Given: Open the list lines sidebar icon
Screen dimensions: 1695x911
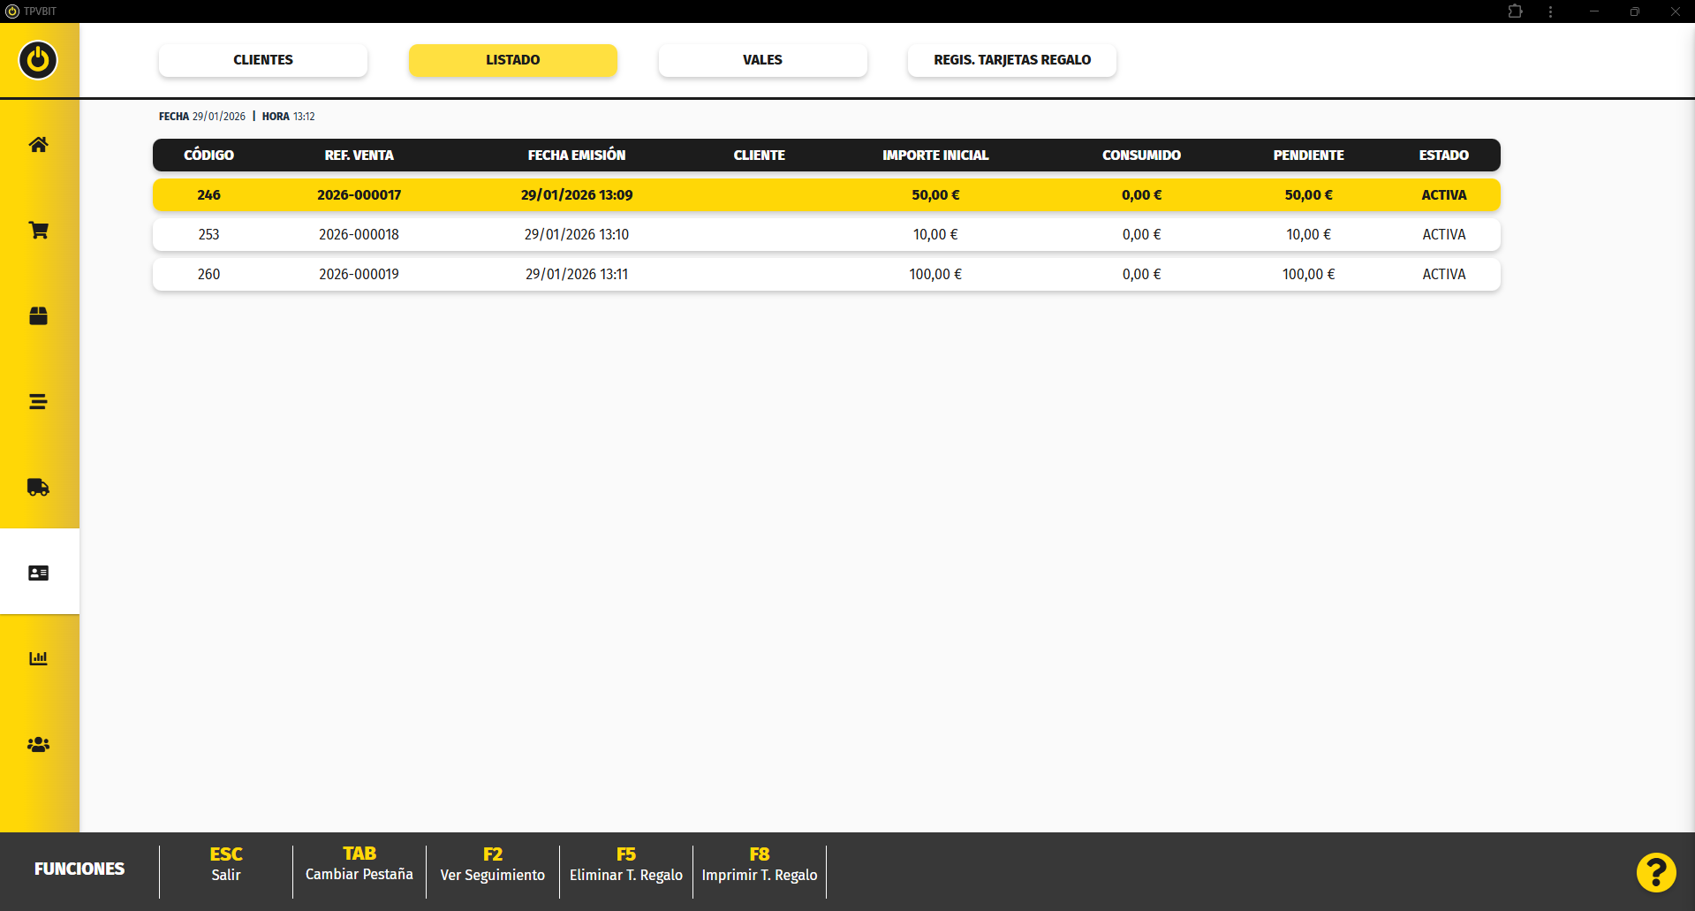Looking at the screenshot, I should point(38,402).
